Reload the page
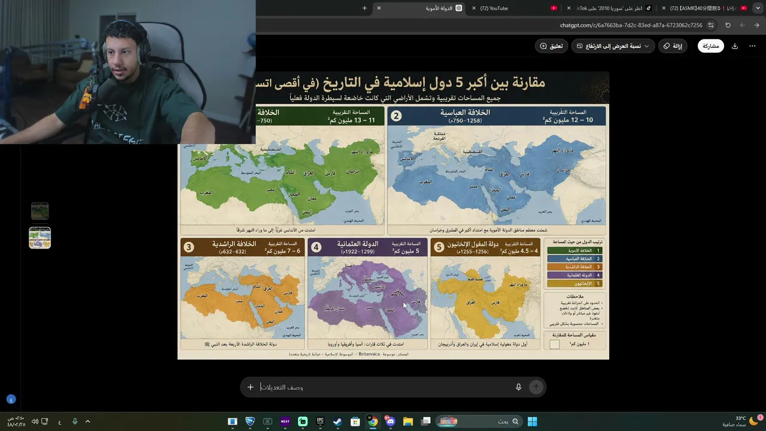 [728, 25]
